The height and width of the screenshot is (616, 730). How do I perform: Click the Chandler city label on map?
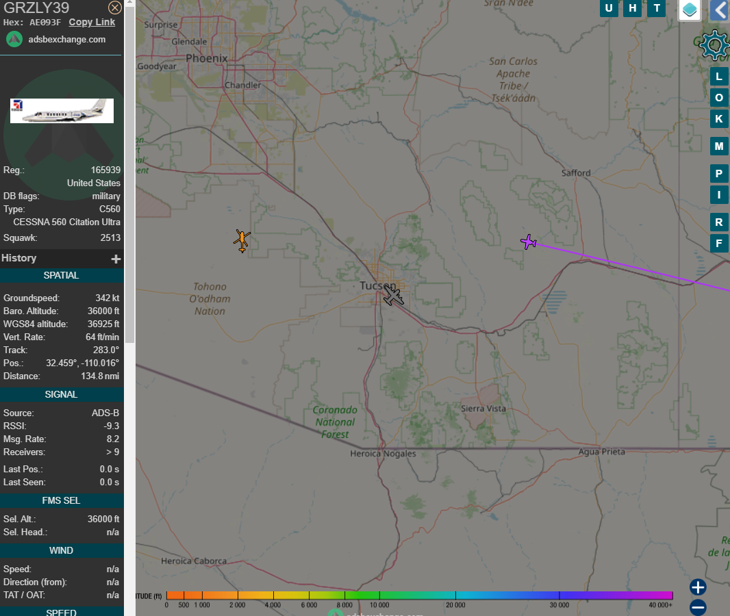pos(243,85)
